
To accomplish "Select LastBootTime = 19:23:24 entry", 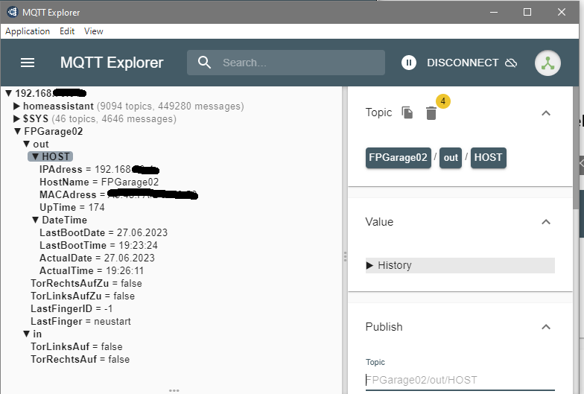I will tap(98, 246).
